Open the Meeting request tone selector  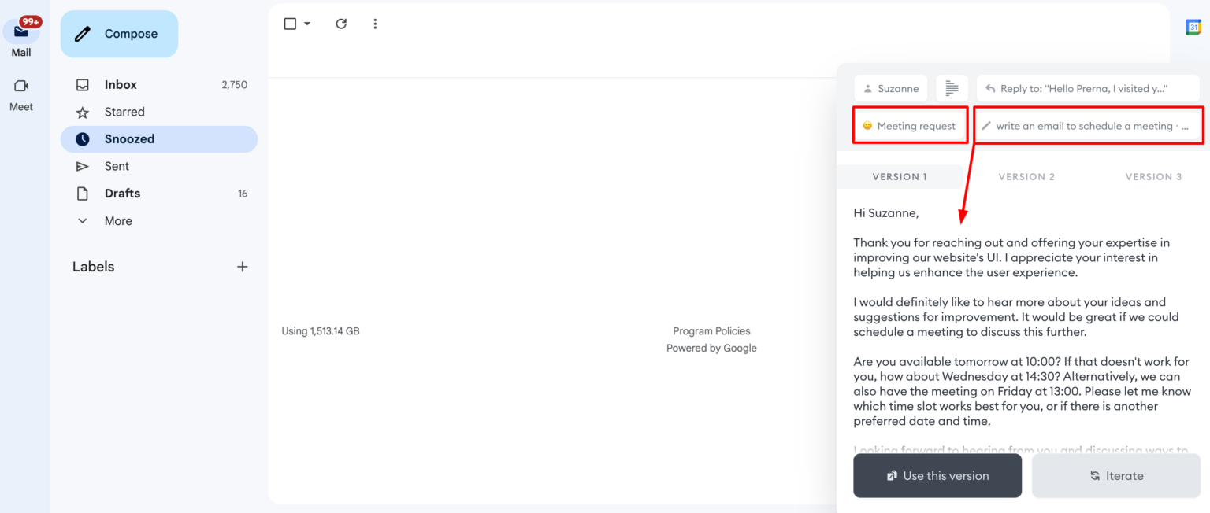[910, 126]
